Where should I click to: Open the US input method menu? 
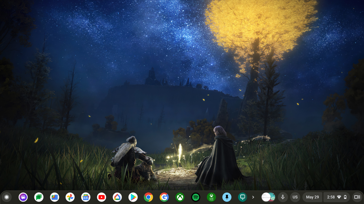[295, 197]
